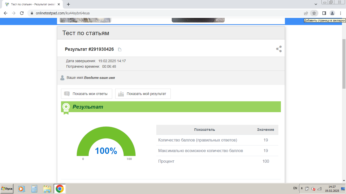
Task: Open the browser side panel icon
Action: click(x=324, y=13)
